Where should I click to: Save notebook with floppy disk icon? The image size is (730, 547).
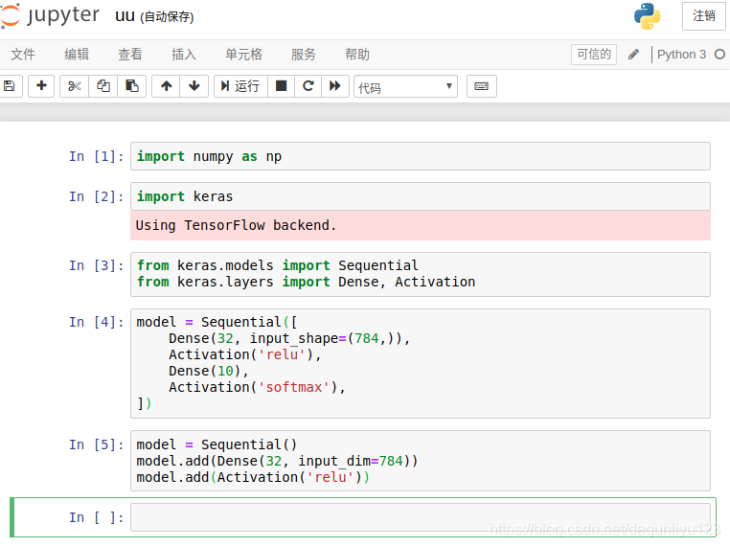coord(10,86)
